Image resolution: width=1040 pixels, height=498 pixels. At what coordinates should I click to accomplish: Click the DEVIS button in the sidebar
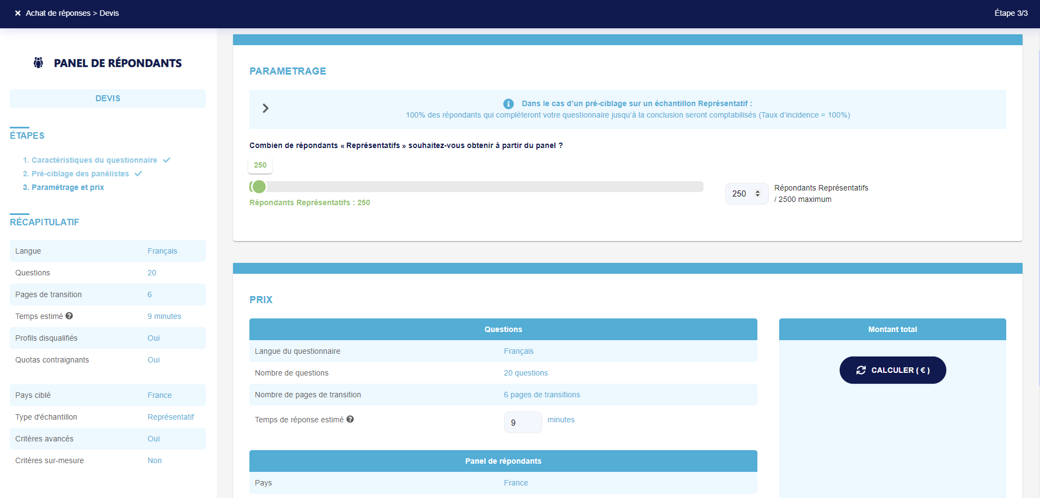[x=107, y=98]
